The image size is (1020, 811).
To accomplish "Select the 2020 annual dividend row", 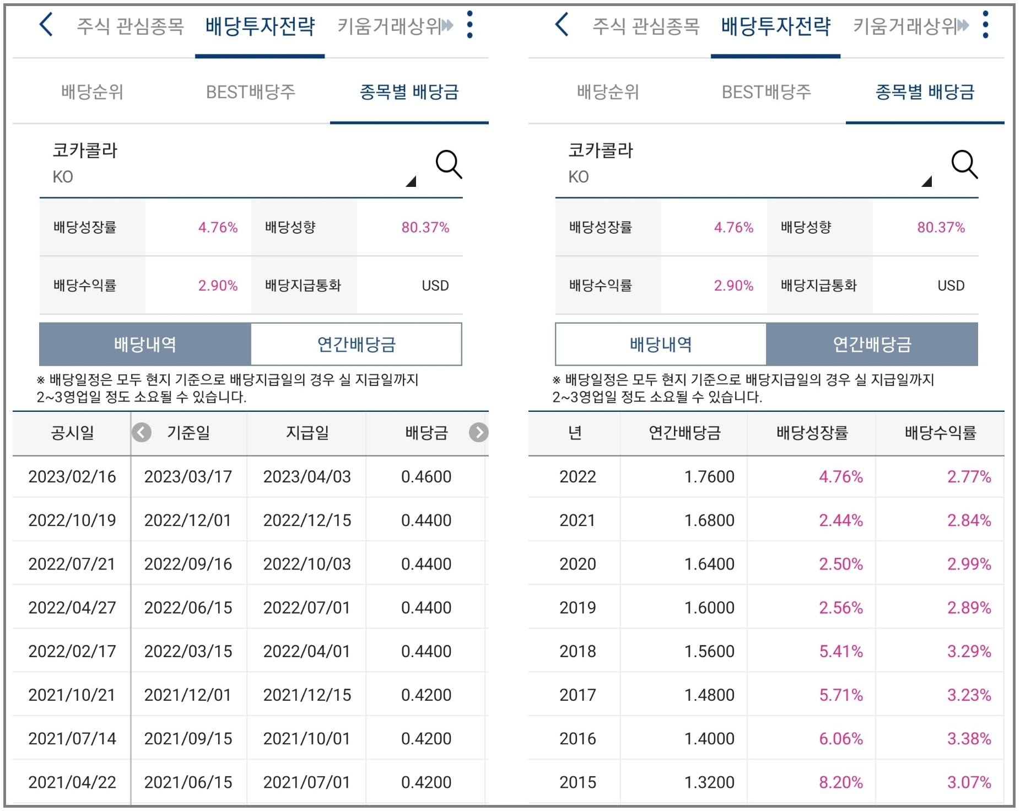I will tap(767, 563).
